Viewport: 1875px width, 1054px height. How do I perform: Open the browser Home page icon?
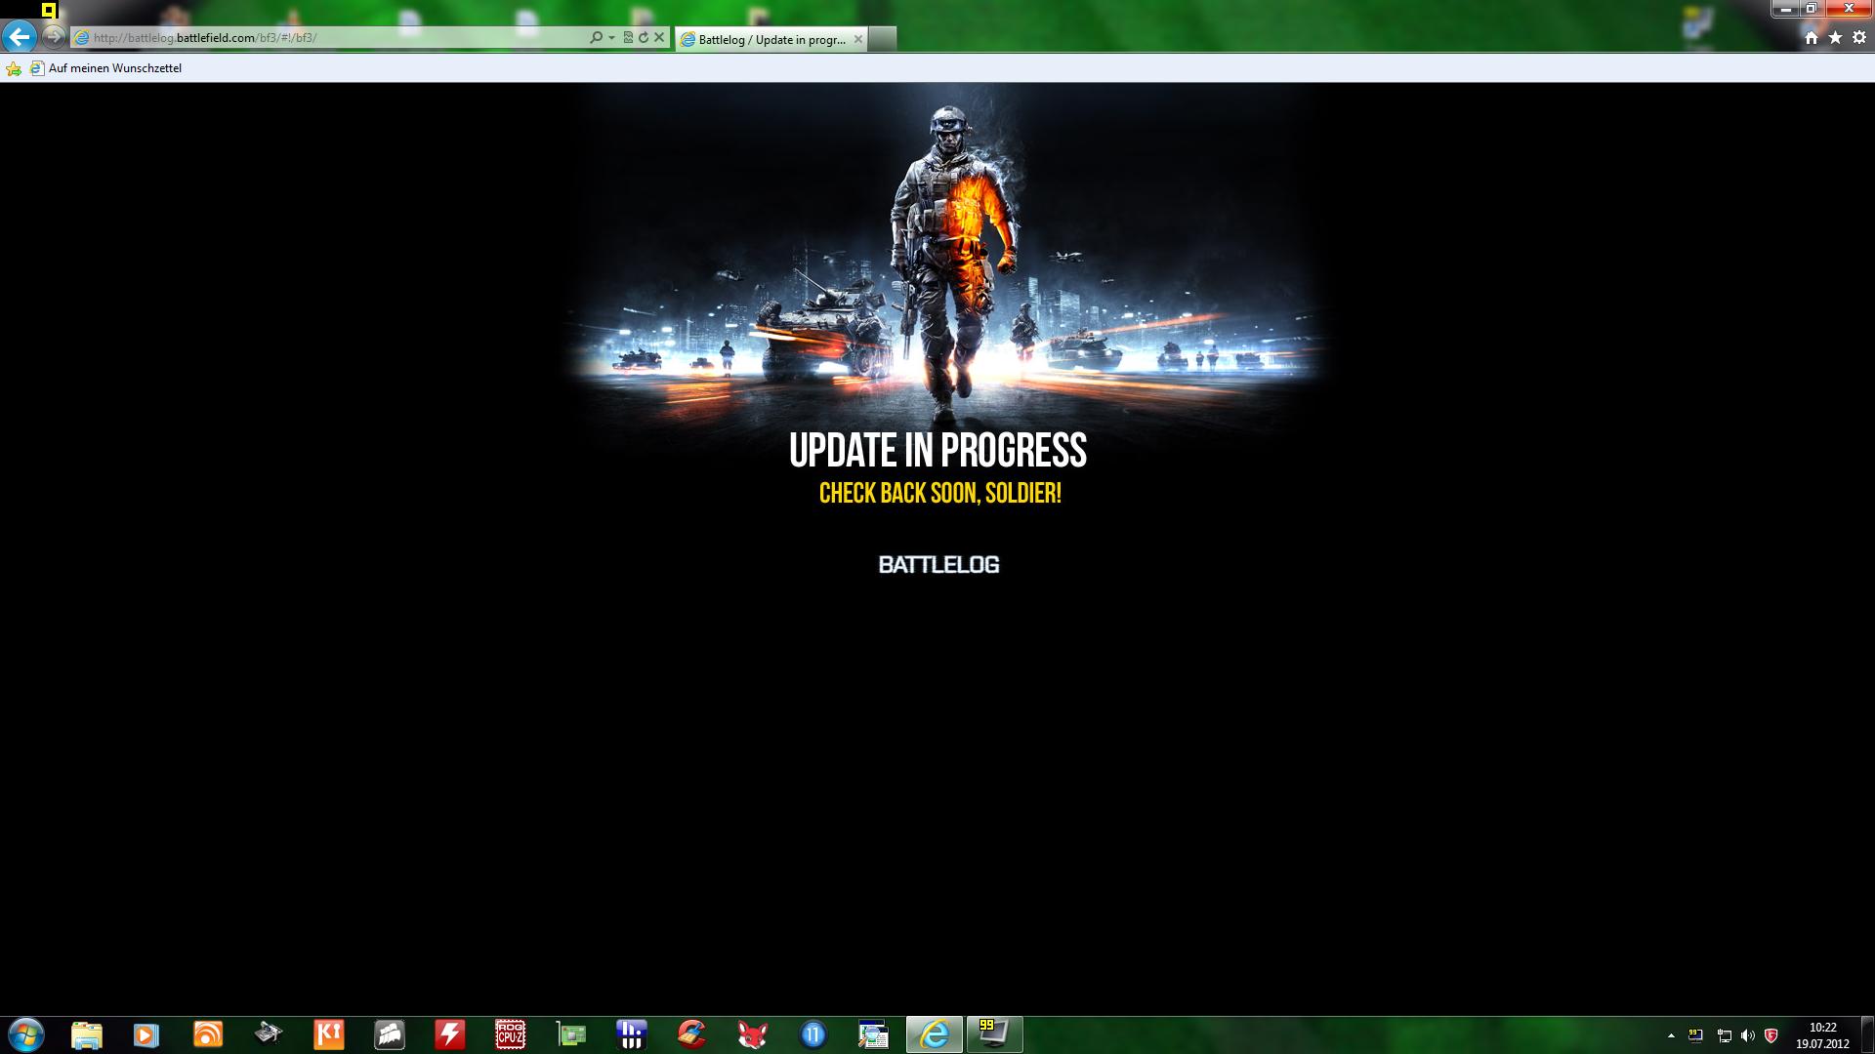coord(1811,37)
